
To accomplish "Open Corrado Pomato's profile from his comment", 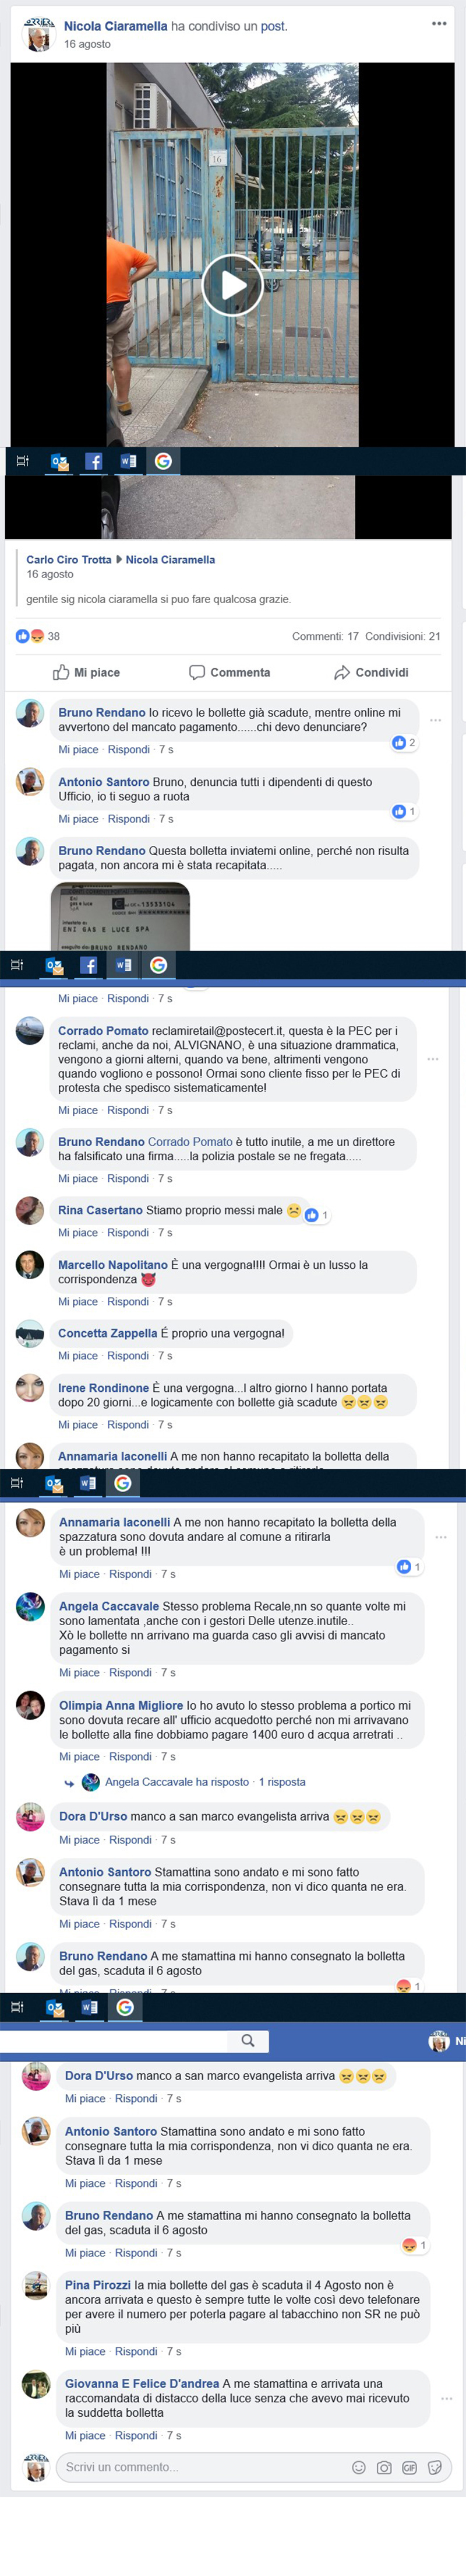I will 103,1030.
